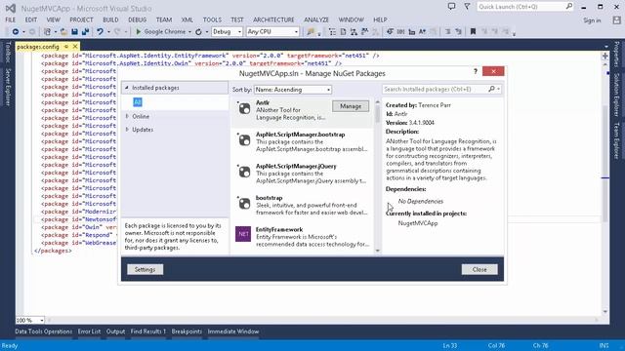Open the BUILD menu
This screenshot has width=625, height=351.
click(110, 19)
